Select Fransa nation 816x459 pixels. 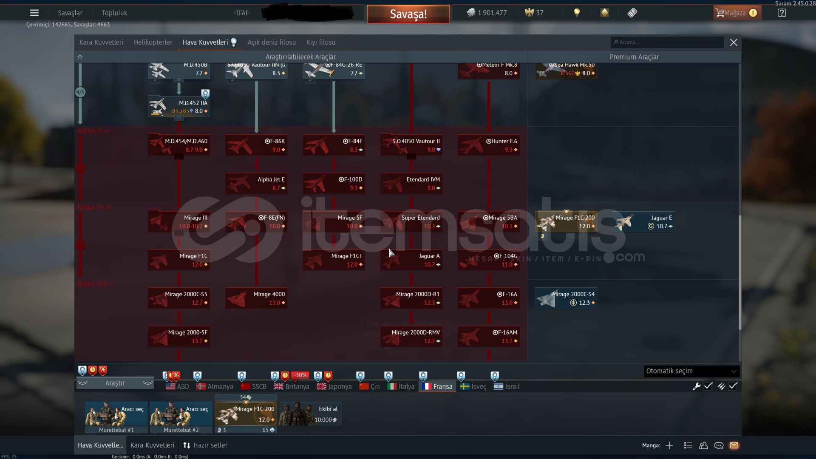pyautogui.click(x=437, y=386)
